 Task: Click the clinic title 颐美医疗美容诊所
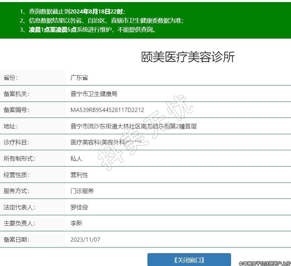188,57
